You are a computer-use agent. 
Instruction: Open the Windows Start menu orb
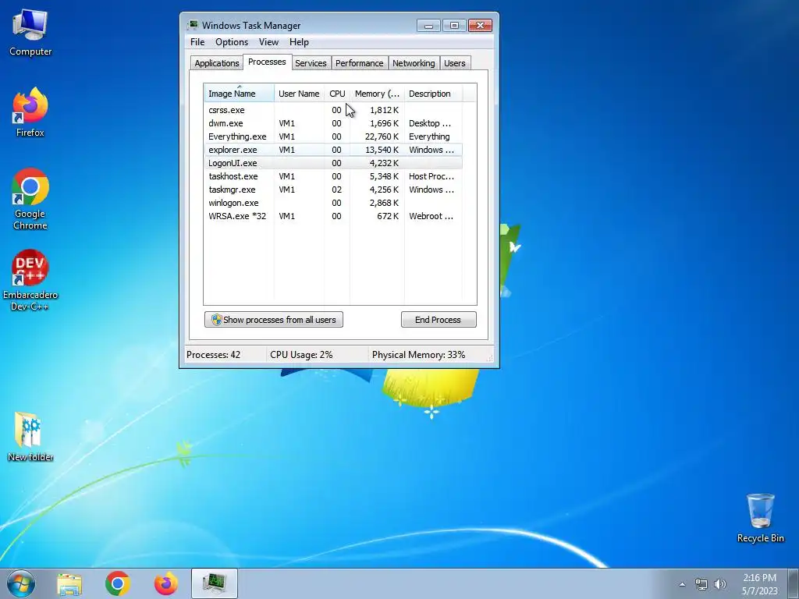(x=21, y=583)
